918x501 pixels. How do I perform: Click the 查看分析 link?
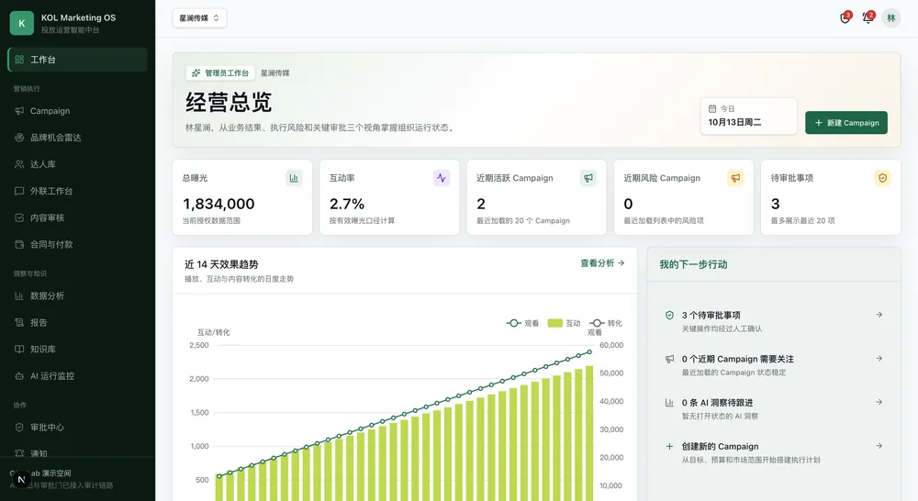pos(602,263)
